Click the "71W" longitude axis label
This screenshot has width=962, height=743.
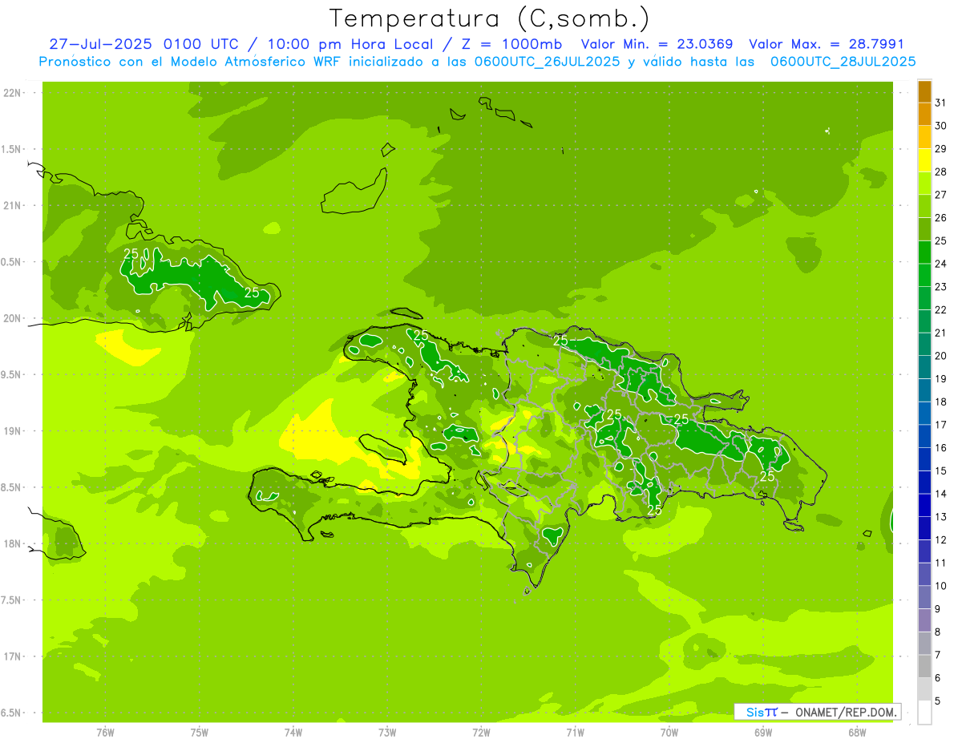pyautogui.click(x=575, y=733)
